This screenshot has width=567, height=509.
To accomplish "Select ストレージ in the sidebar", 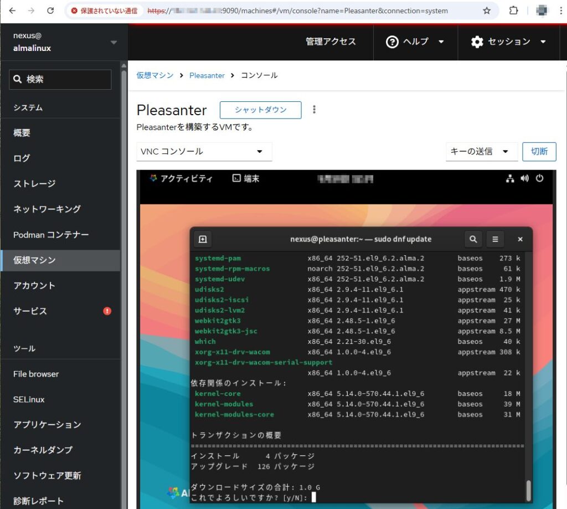I will 34,183.
